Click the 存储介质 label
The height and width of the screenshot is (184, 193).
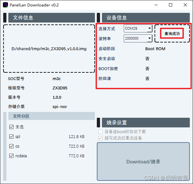[16, 106]
